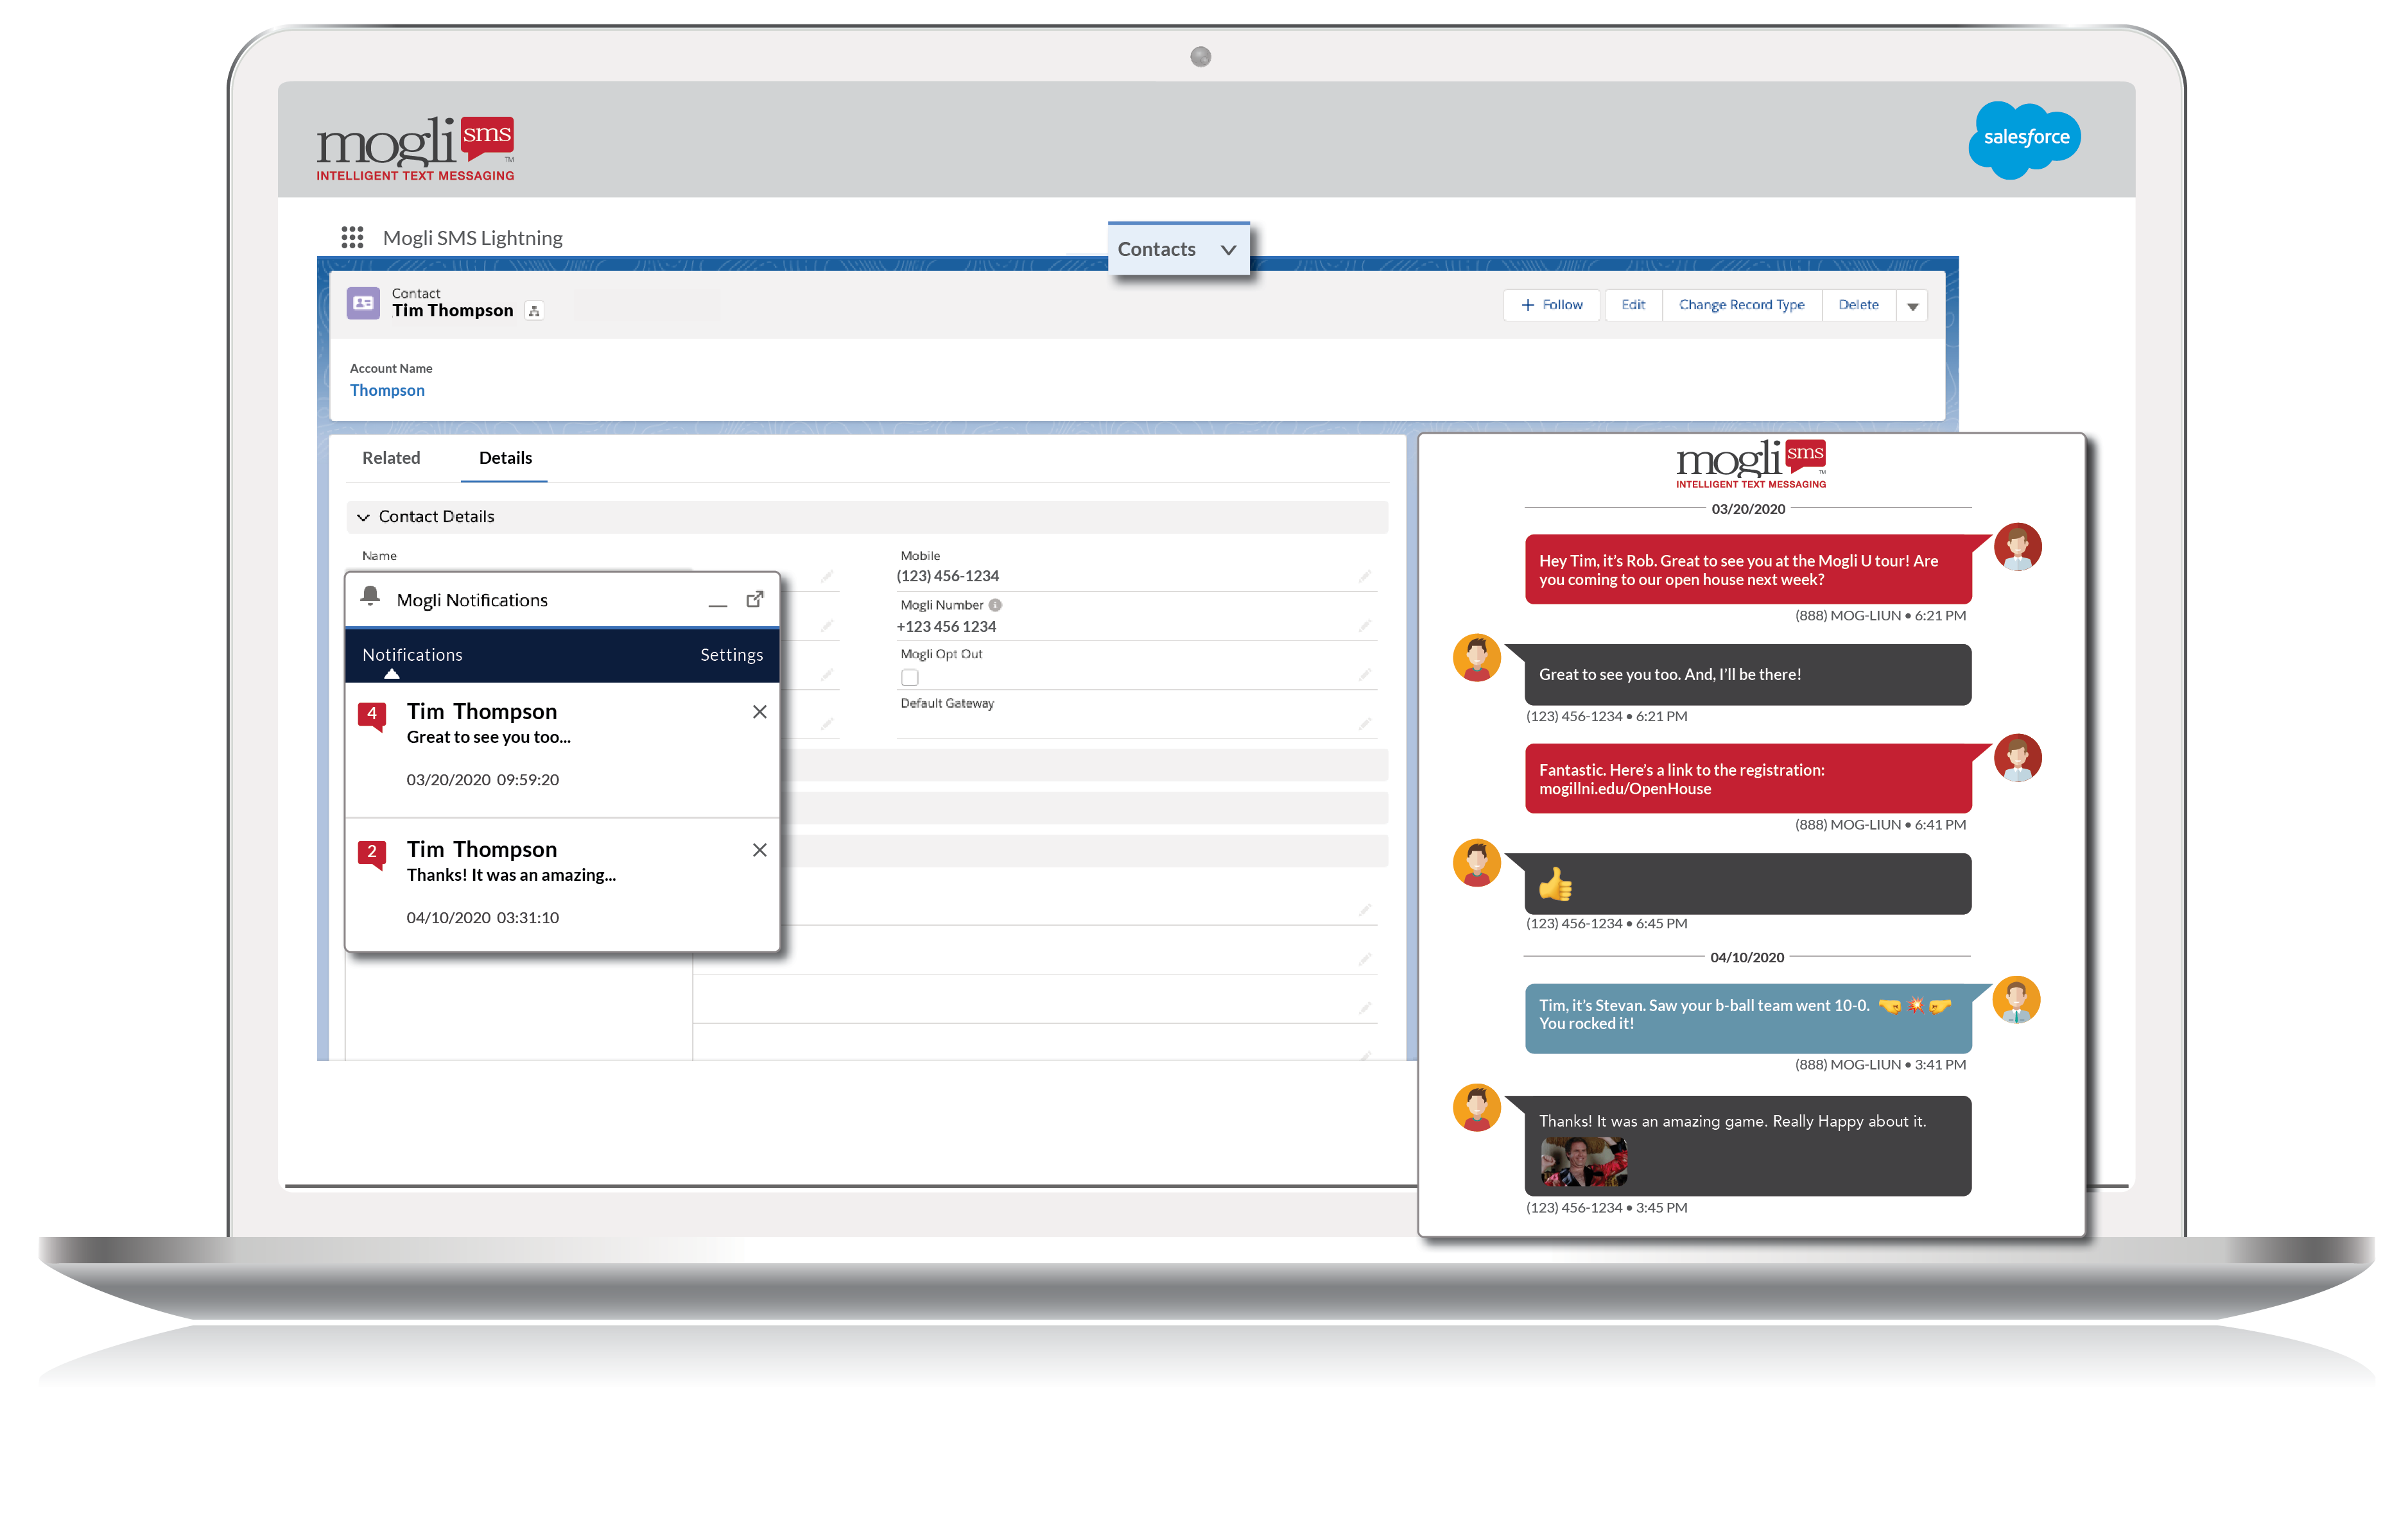Dismiss the 'Thanks! It was an amazing...' notification

(759, 849)
